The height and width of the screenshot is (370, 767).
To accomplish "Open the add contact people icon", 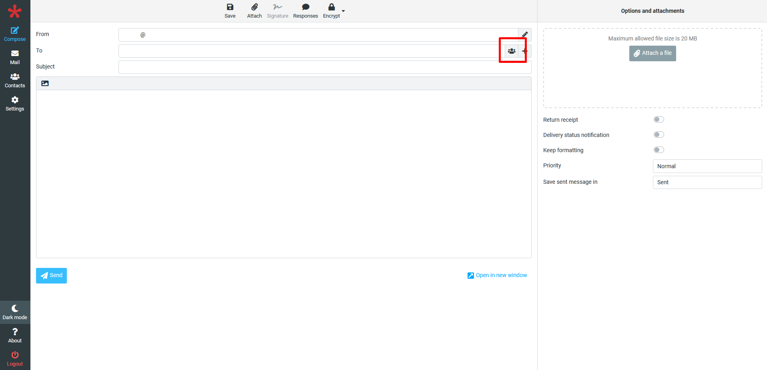I will pos(512,51).
